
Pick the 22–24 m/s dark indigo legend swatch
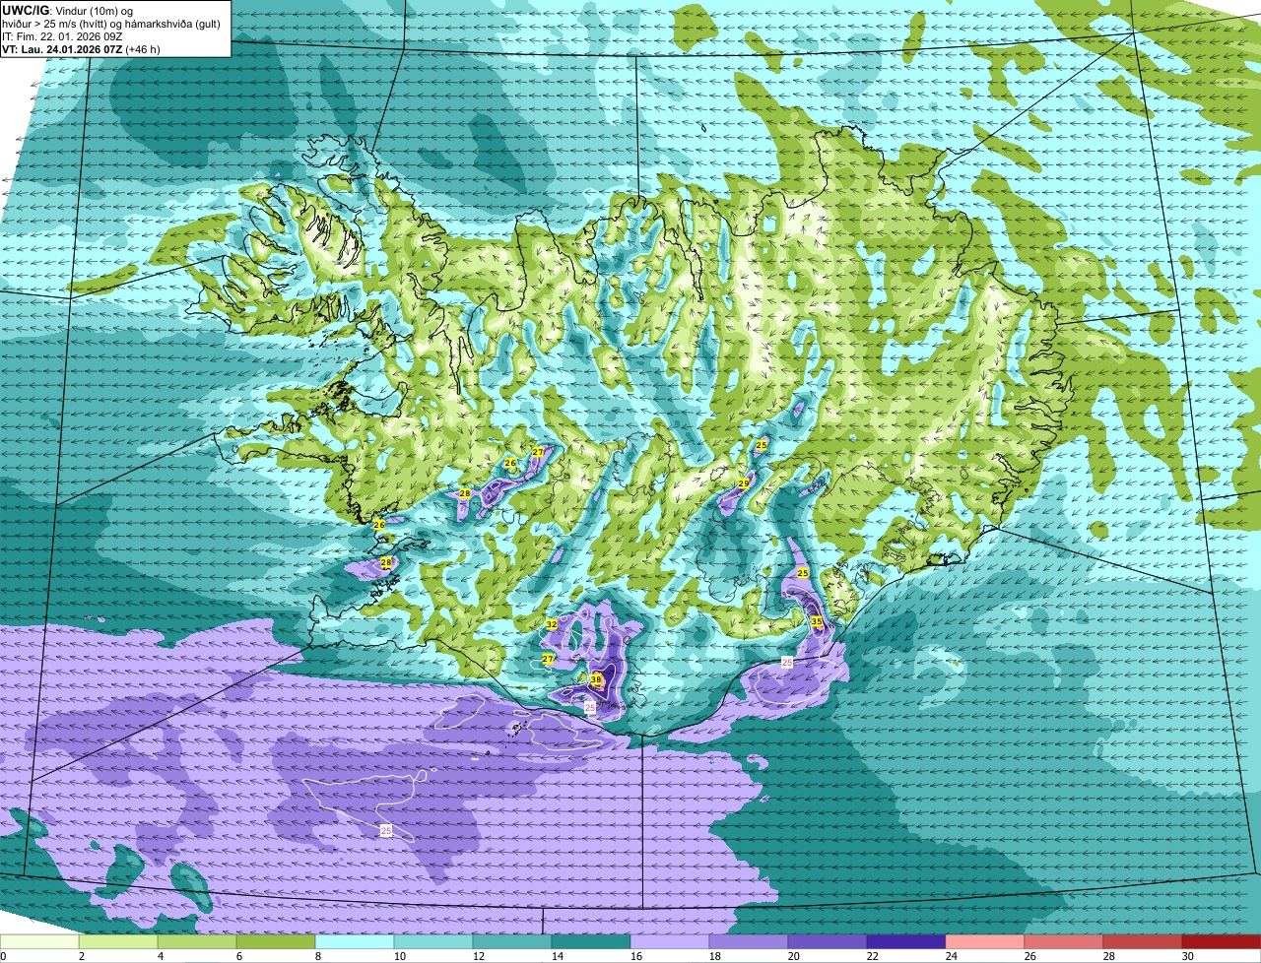[x=906, y=942]
